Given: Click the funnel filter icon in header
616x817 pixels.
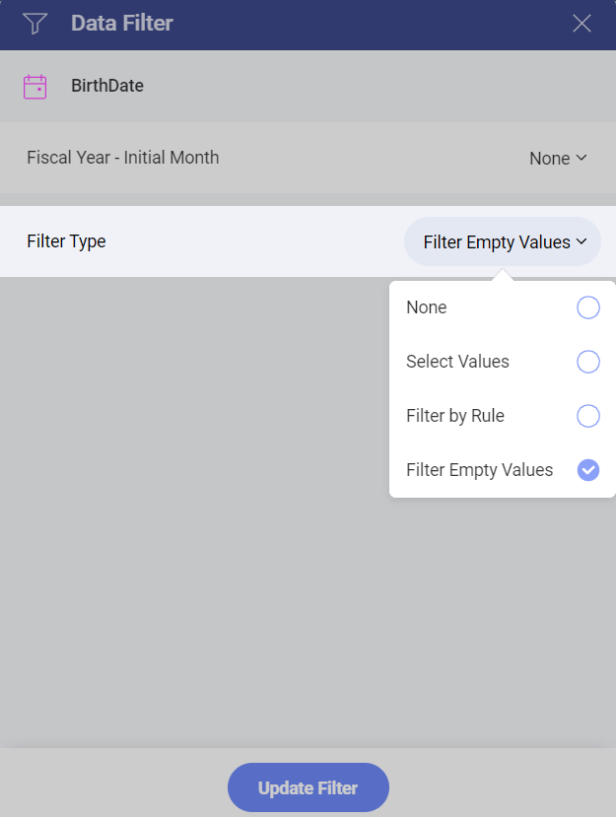Looking at the screenshot, I should tap(34, 24).
